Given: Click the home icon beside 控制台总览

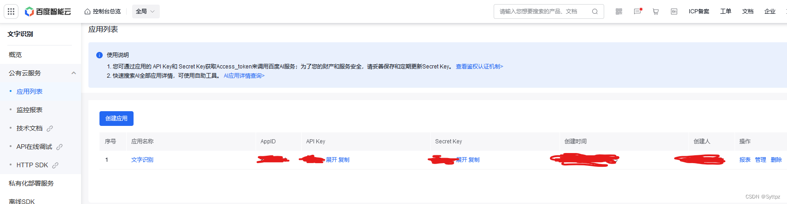Looking at the screenshot, I should [87, 11].
